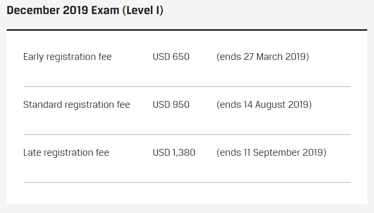Select the Early registration fee label
Screen dimensions: 374x213
(x=68, y=57)
